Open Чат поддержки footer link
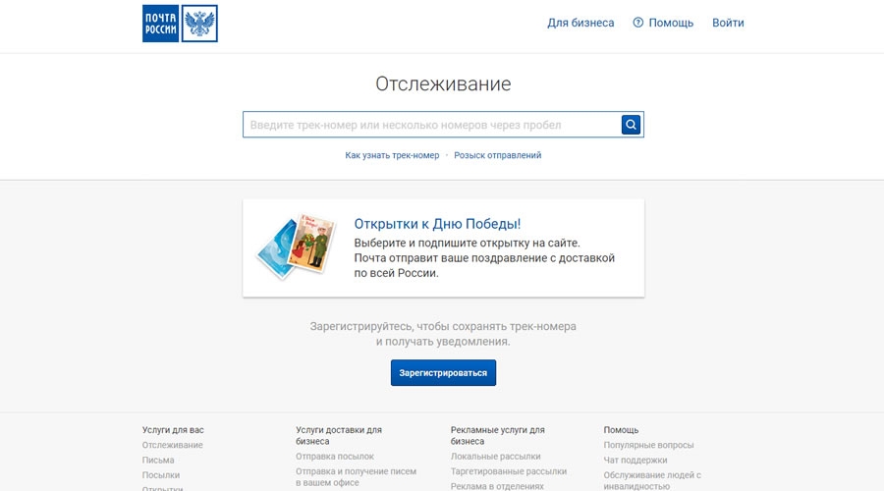884x491 pixels. point(635,460)
